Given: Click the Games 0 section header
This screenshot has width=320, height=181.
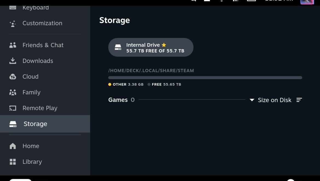Looking at the screenshot, I should (121, 100).
